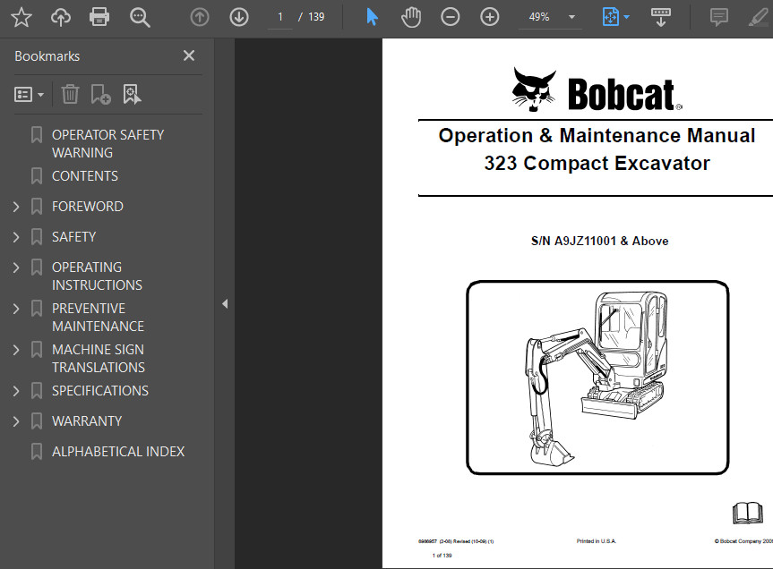Click the bookmark icon beside CONTENTS
Viewport: 773px width, 569px height.
(x=37, y=176)
